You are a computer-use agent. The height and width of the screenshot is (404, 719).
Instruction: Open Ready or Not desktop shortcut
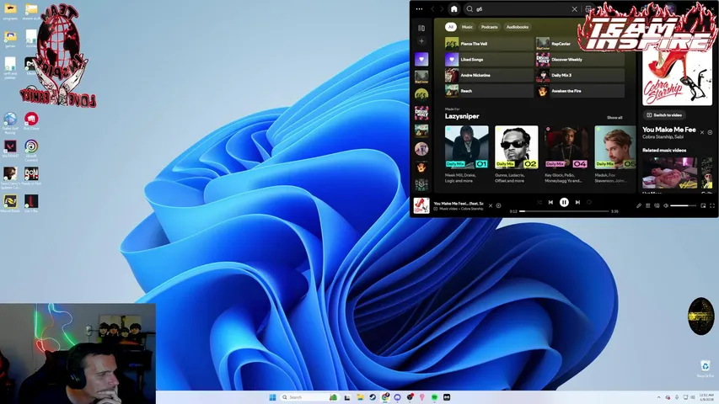point(31,177)
